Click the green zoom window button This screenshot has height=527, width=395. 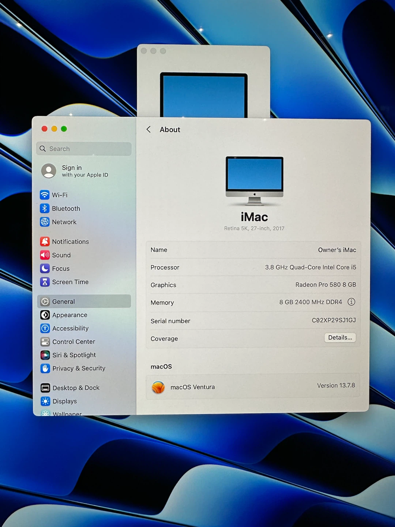point(64,129)
